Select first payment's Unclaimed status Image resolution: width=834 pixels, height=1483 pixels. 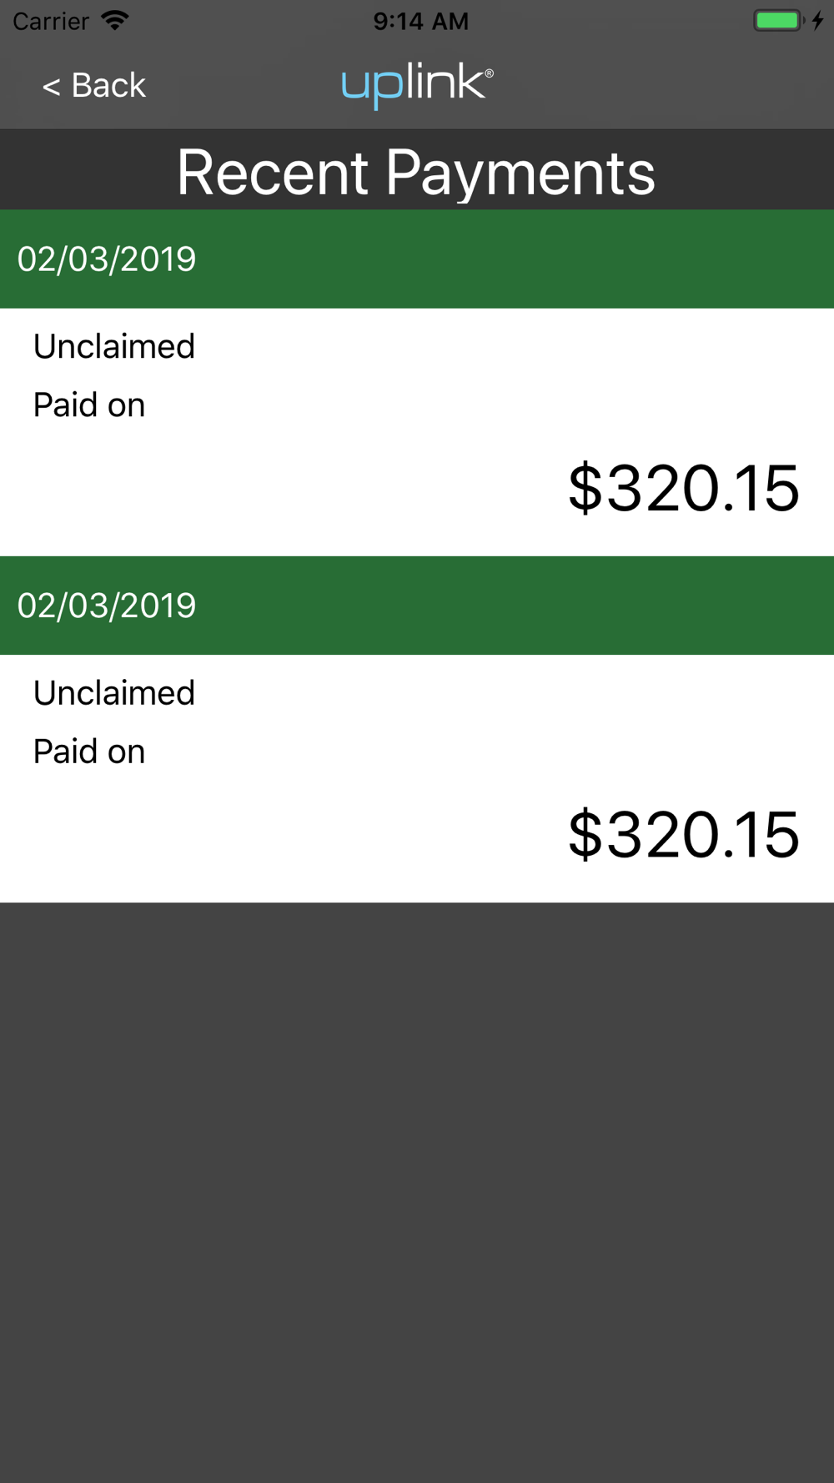[x=114, y=346]
